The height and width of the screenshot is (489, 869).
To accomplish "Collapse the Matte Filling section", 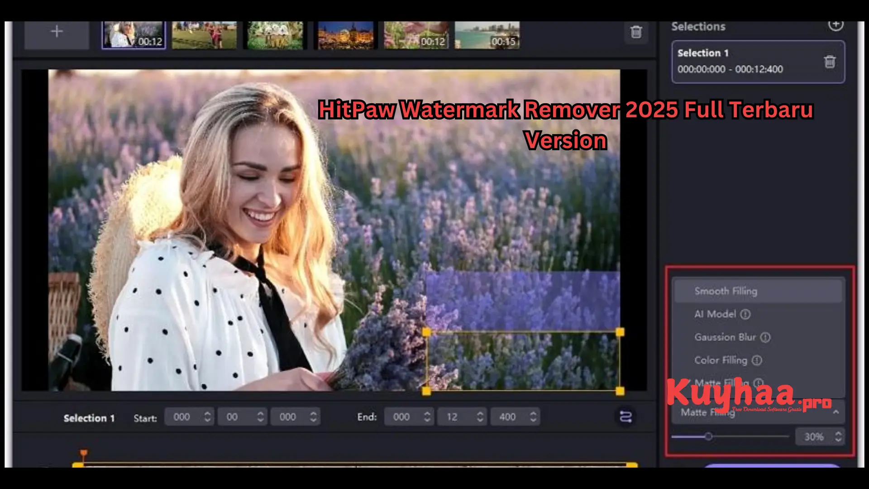I will [x=837, y=412].
